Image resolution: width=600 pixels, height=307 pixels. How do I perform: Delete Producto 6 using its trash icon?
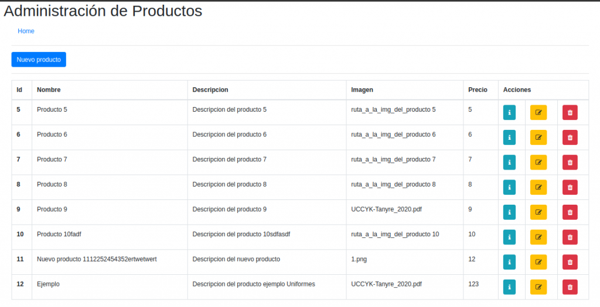click(570, 137)
